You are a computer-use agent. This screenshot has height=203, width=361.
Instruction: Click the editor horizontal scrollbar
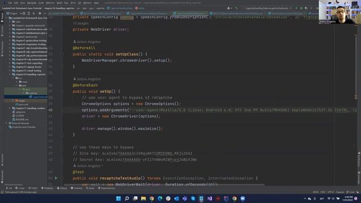(164, 184)
